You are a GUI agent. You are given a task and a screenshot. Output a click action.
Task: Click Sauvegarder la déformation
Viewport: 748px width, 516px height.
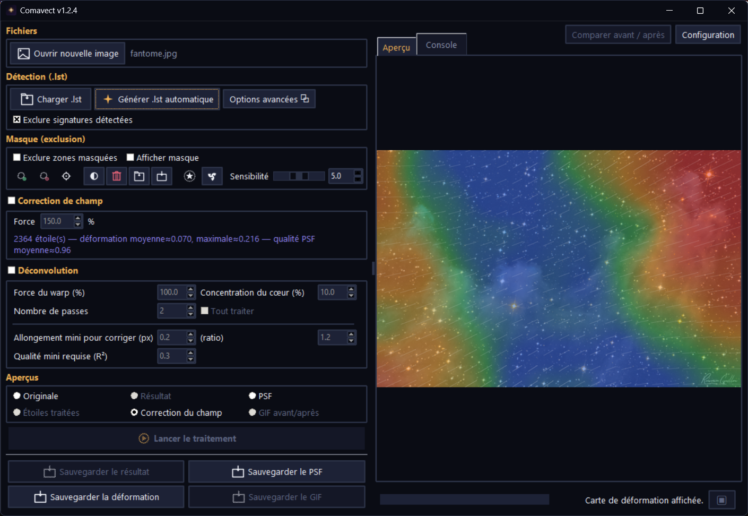(96, 497)
